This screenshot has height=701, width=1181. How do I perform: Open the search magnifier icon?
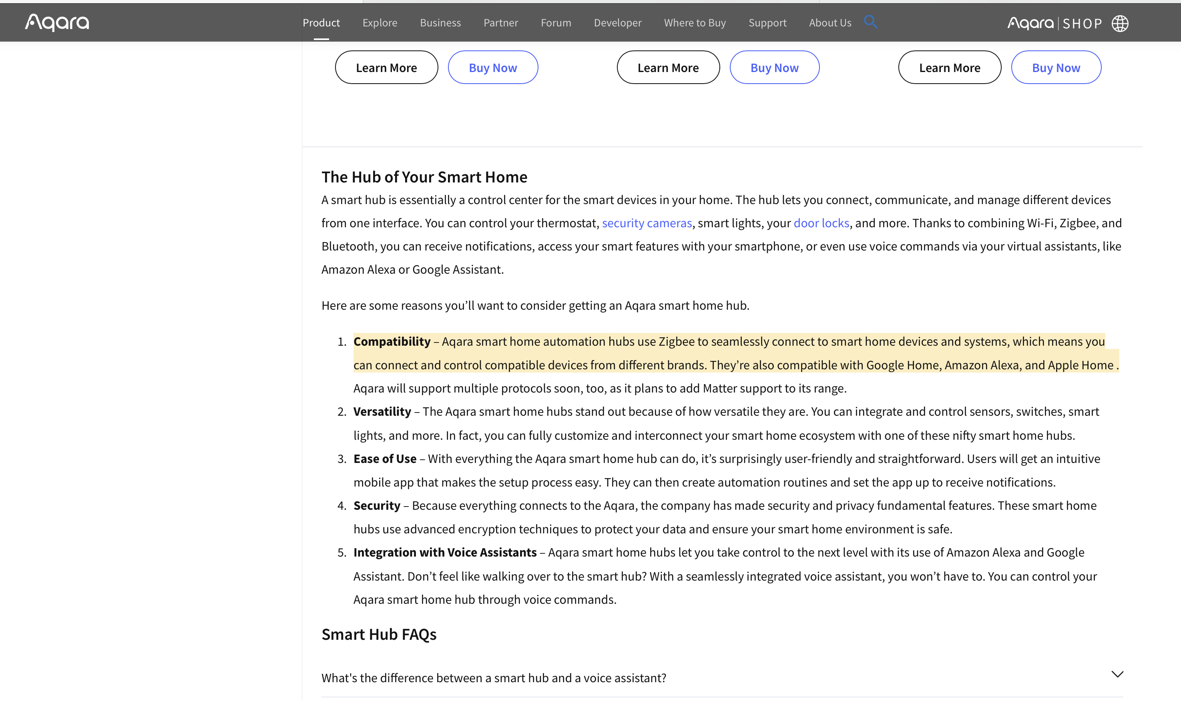coord(870,22)
